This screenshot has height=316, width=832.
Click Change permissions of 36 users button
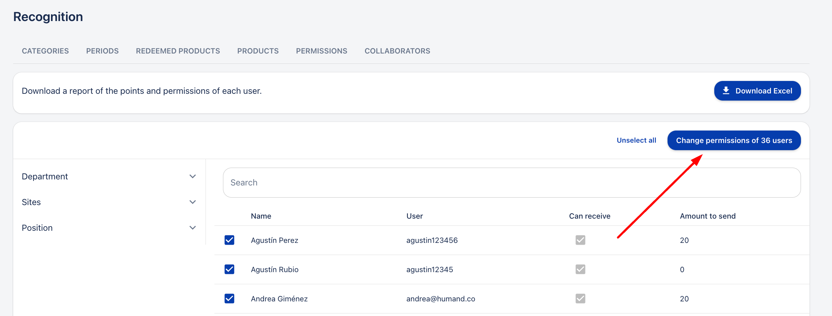tap(734, 141)
